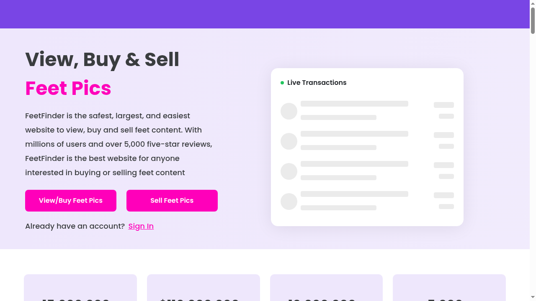Open the 'Sign In' link

[141, 226]
